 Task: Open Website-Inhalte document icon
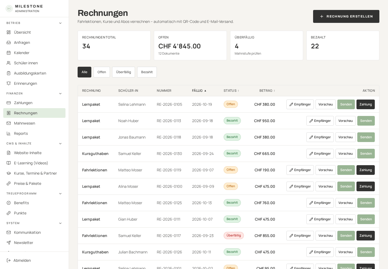[x=9, y=153]
